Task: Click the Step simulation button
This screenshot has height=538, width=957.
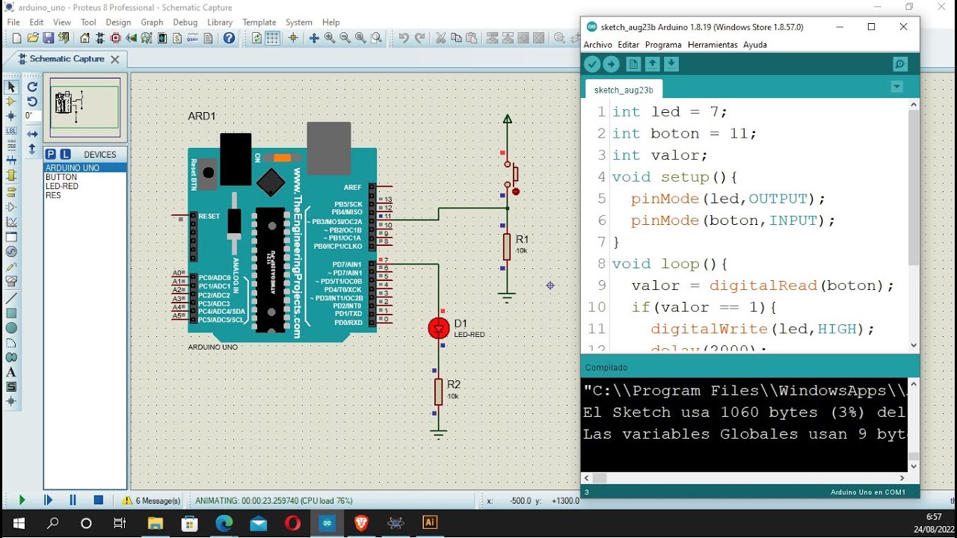Action: pos(48,500)
